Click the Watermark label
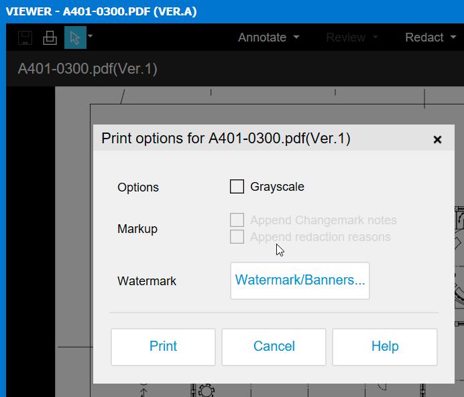464x397 pixels. click(x=147, y=281)
